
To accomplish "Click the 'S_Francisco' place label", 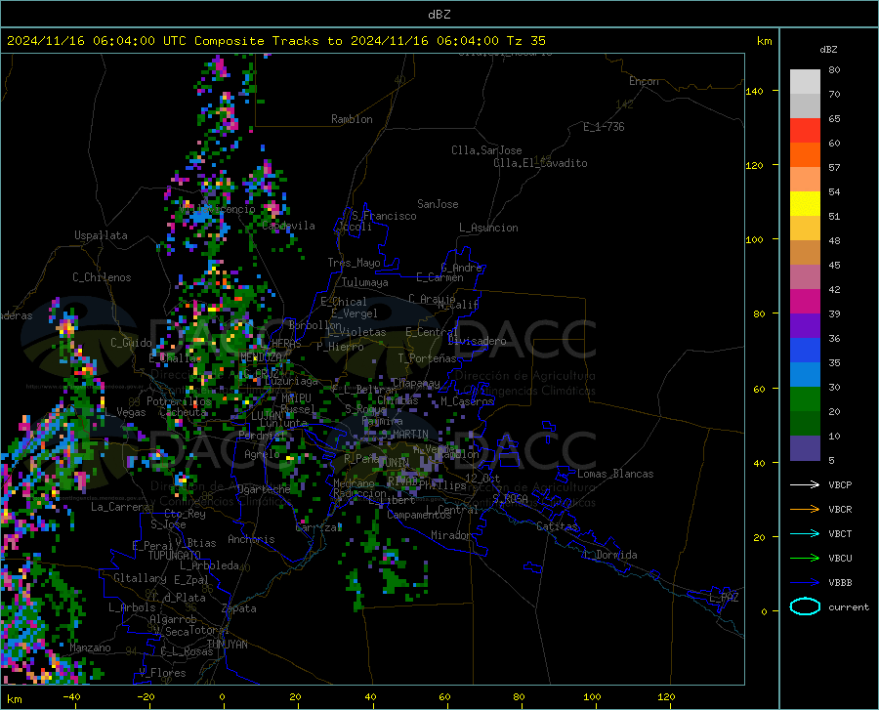I will (x=384, y=216).
